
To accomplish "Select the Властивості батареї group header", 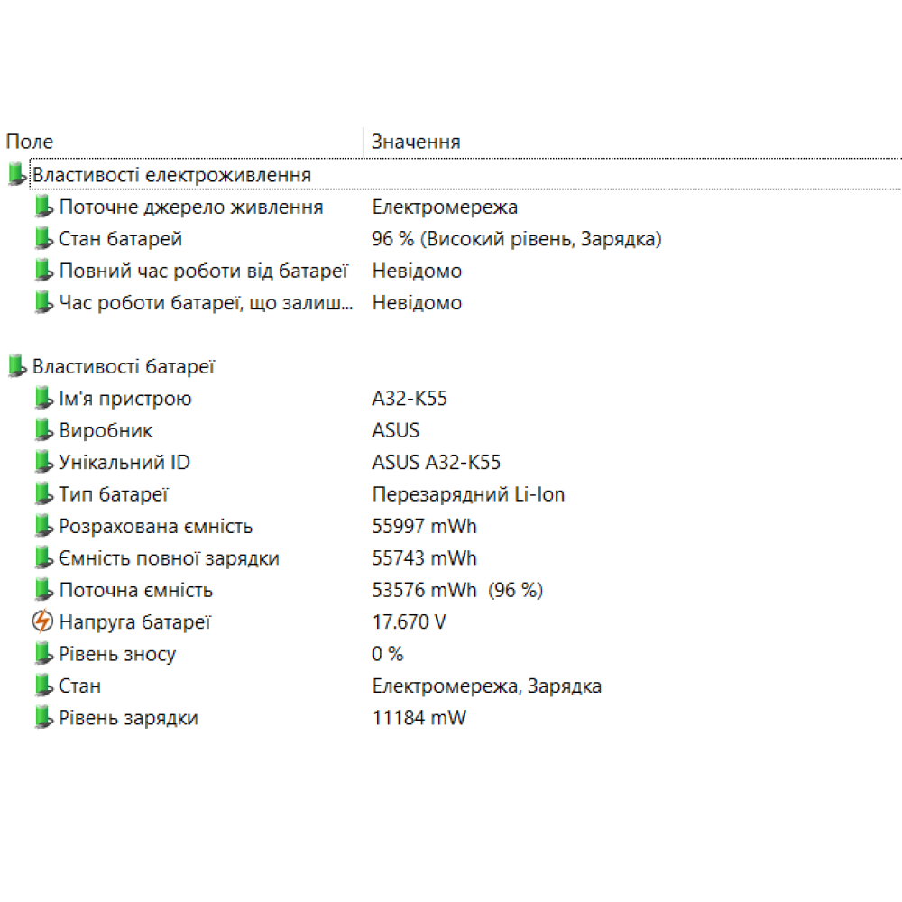I will click(124, 366).
